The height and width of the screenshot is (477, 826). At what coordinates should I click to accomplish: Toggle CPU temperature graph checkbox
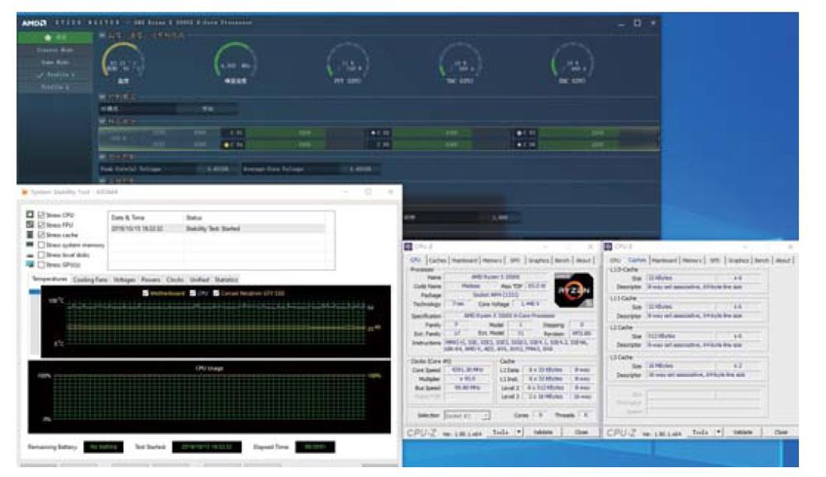coord(192,293)
